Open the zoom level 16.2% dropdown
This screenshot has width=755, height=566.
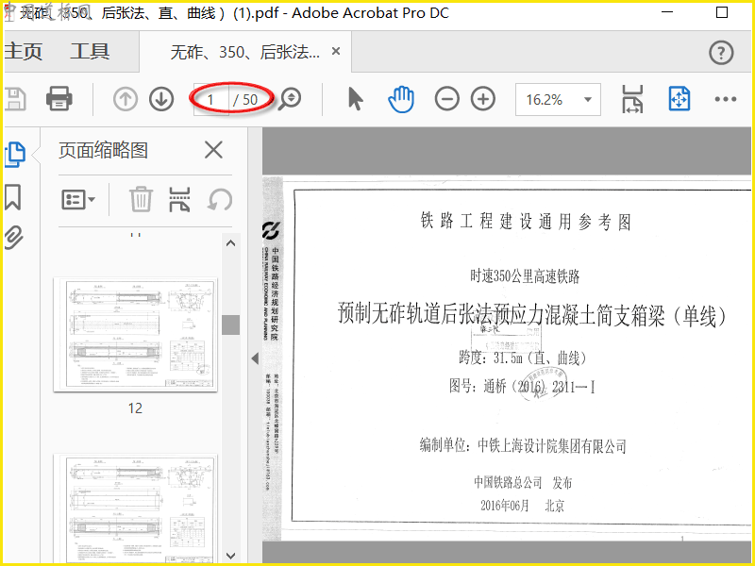[558, 100]
